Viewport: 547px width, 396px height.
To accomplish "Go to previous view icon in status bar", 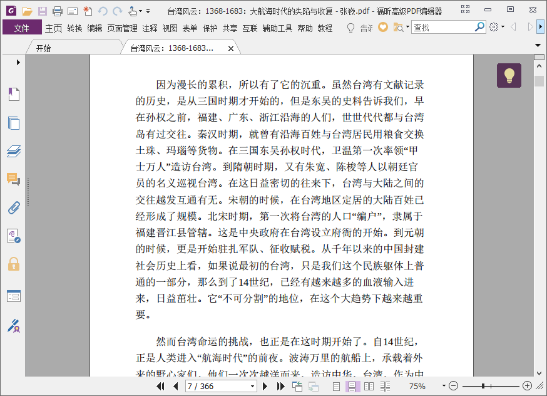I will pos(297,386).
